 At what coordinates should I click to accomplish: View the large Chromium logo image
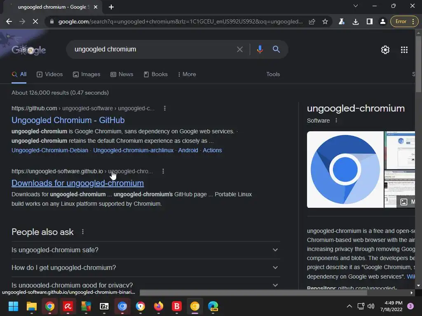click(x=345, y=170)
